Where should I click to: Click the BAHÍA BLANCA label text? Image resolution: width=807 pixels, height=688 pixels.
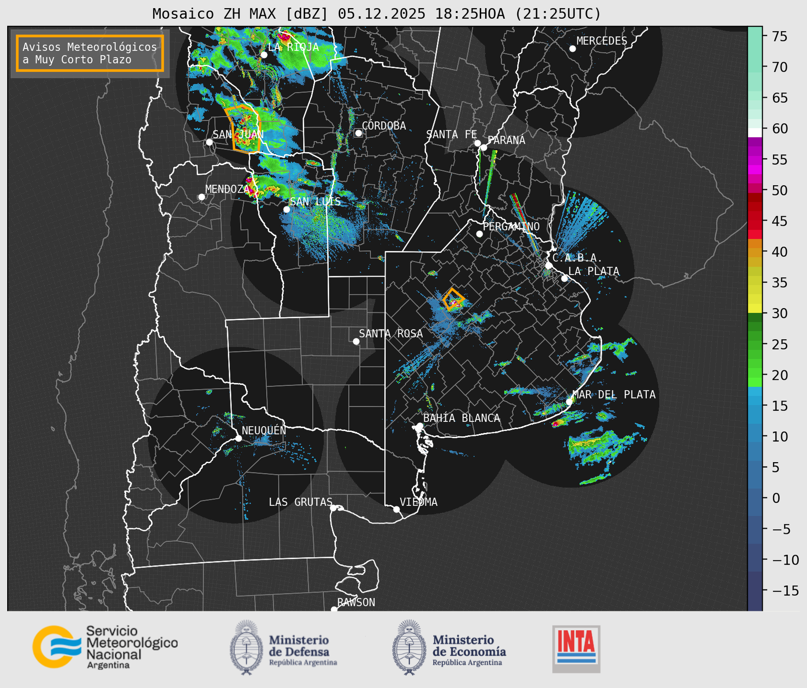[x=462, y=418]
